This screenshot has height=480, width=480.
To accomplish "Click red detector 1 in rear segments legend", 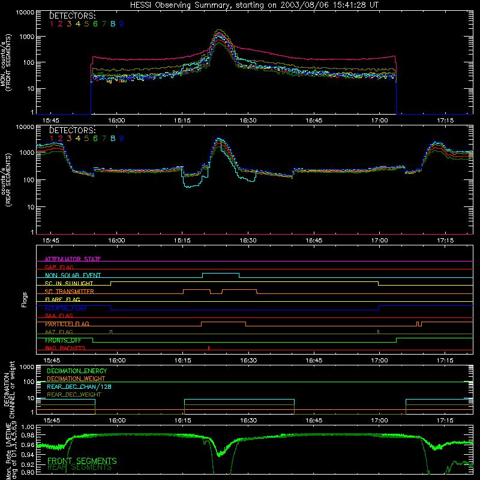I will tap(52, 139).
